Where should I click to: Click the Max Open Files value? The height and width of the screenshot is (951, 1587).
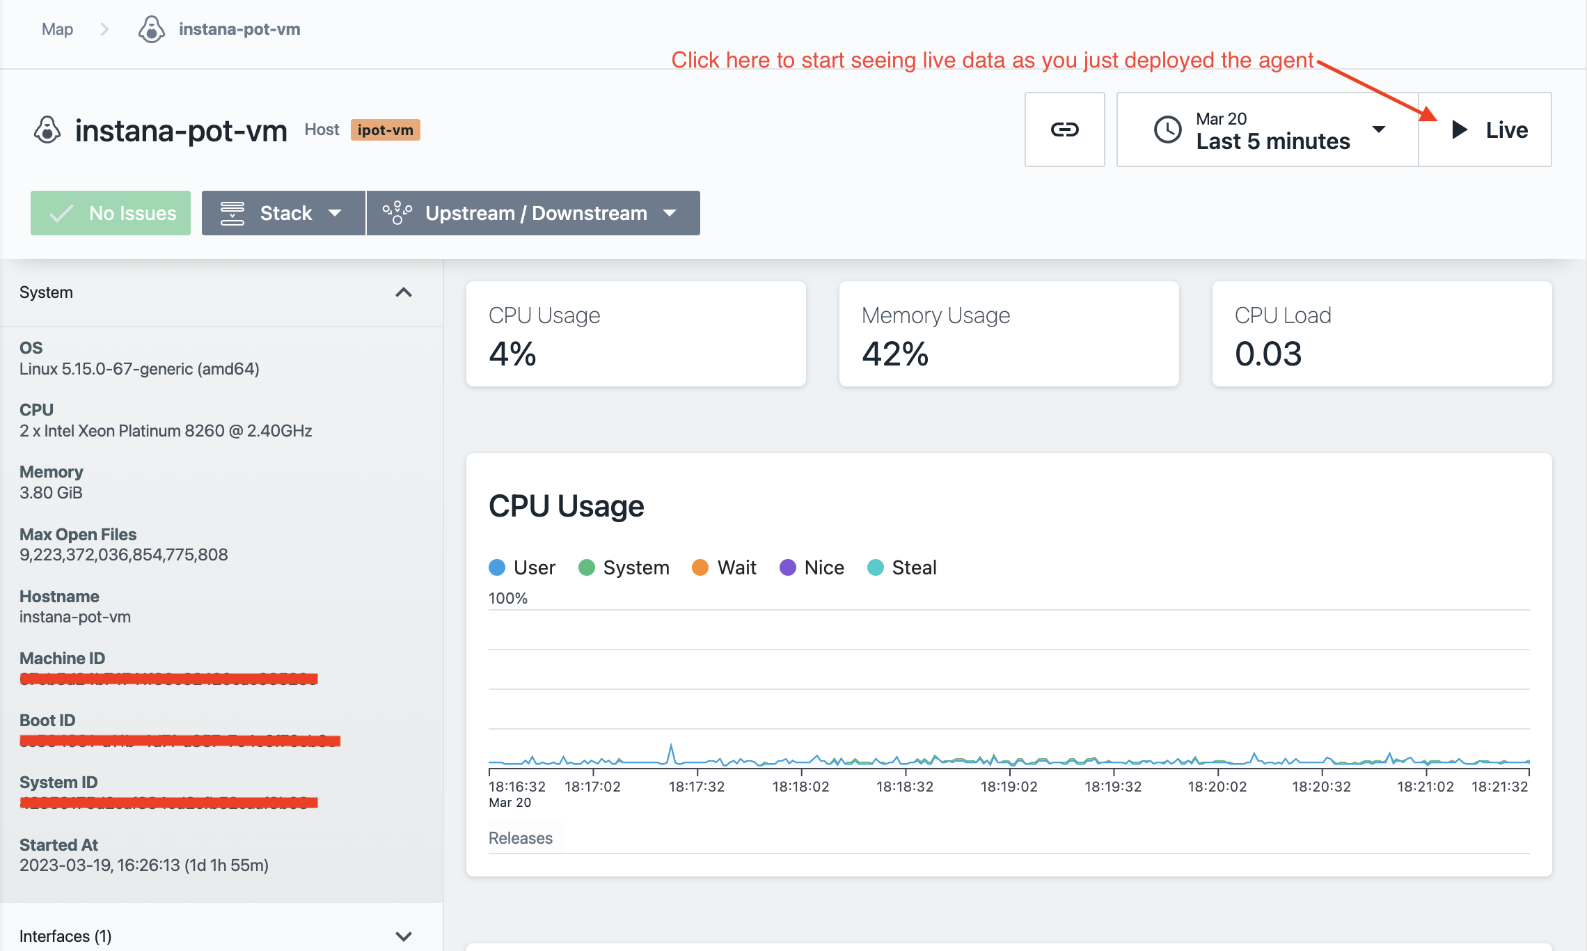point(124,555)
